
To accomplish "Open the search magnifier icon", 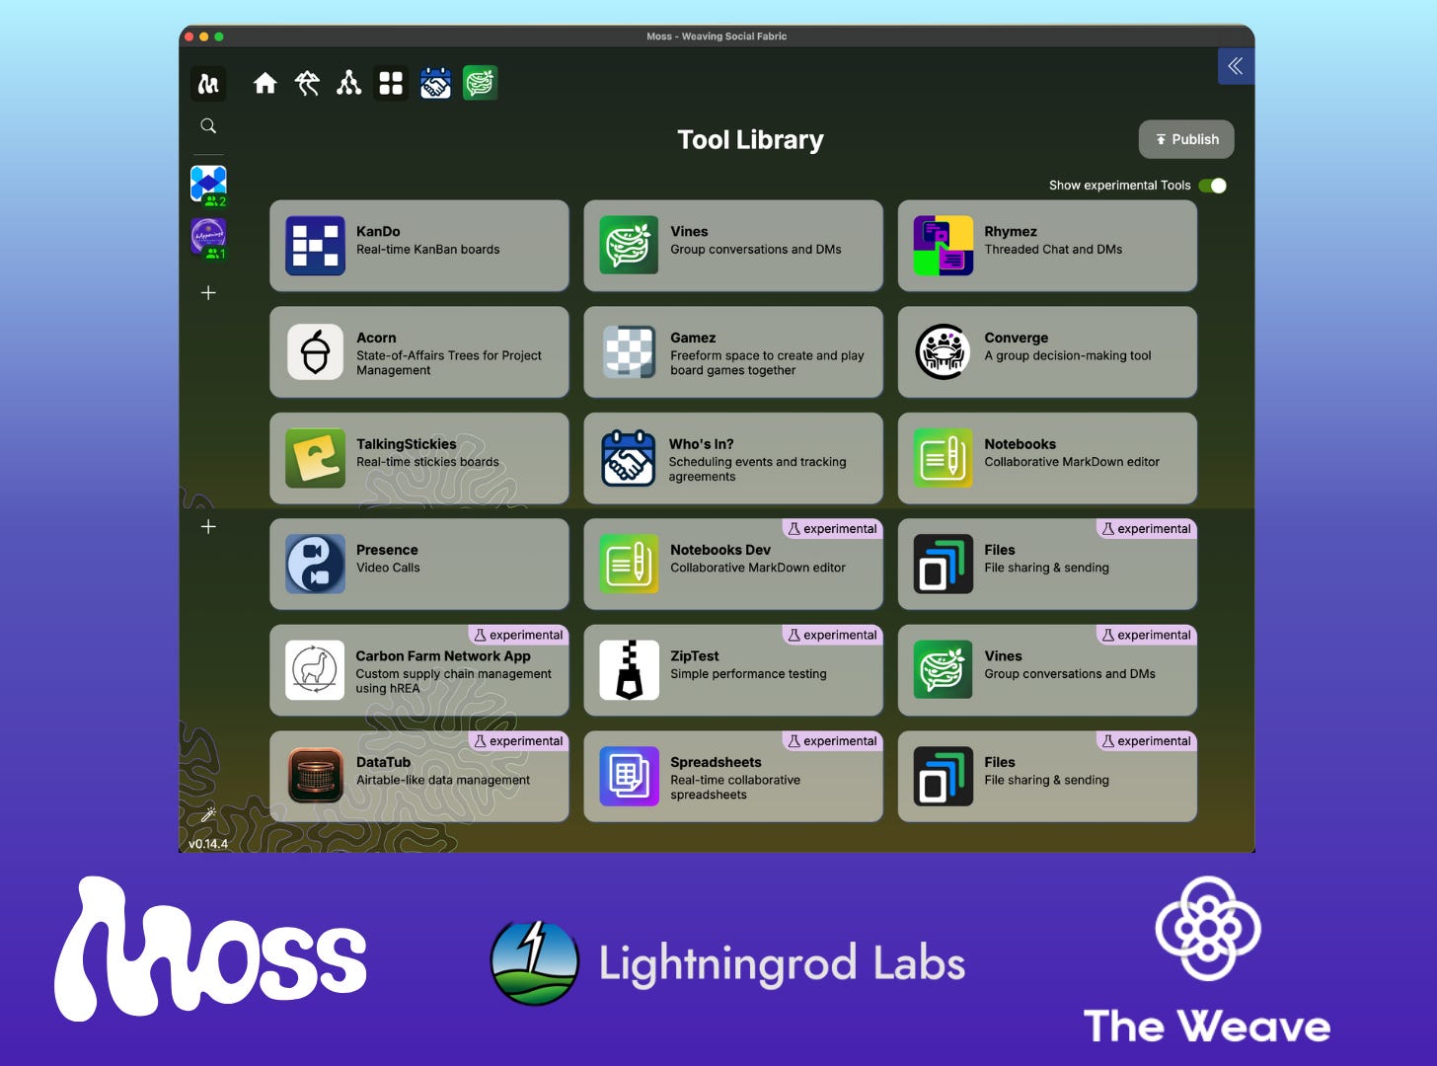I will (x=208, y=126).
